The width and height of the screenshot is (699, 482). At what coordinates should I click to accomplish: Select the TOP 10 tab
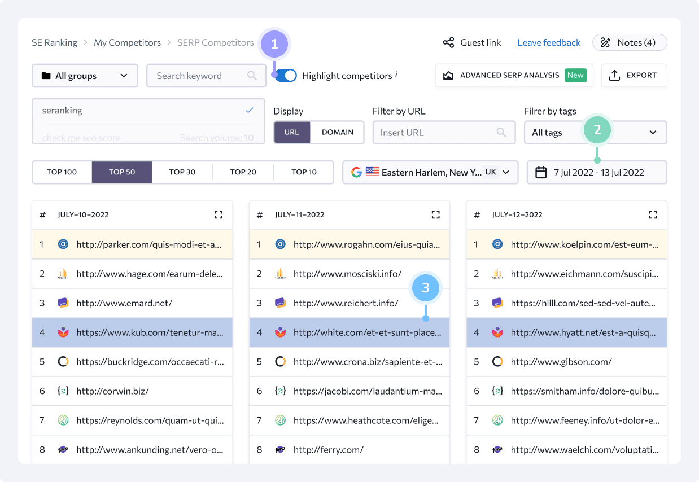click(x=304, y=173)
